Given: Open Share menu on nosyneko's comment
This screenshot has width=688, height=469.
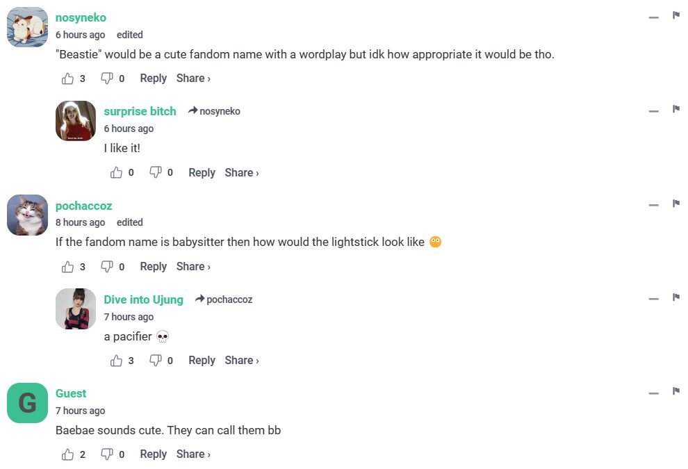Looking at the screenshot, I should 193,79.
